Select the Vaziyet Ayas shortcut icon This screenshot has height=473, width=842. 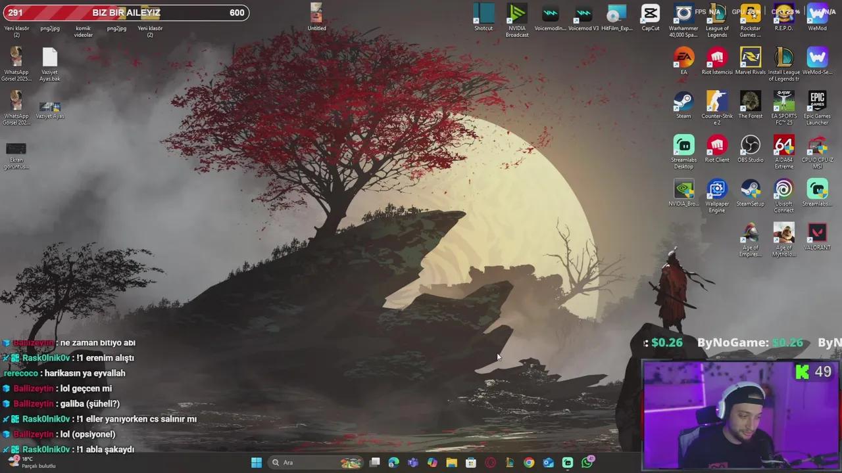(x=50, y=109)
